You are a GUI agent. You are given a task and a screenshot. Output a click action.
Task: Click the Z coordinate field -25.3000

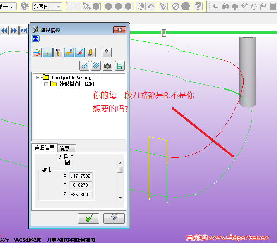coord(81,195)
